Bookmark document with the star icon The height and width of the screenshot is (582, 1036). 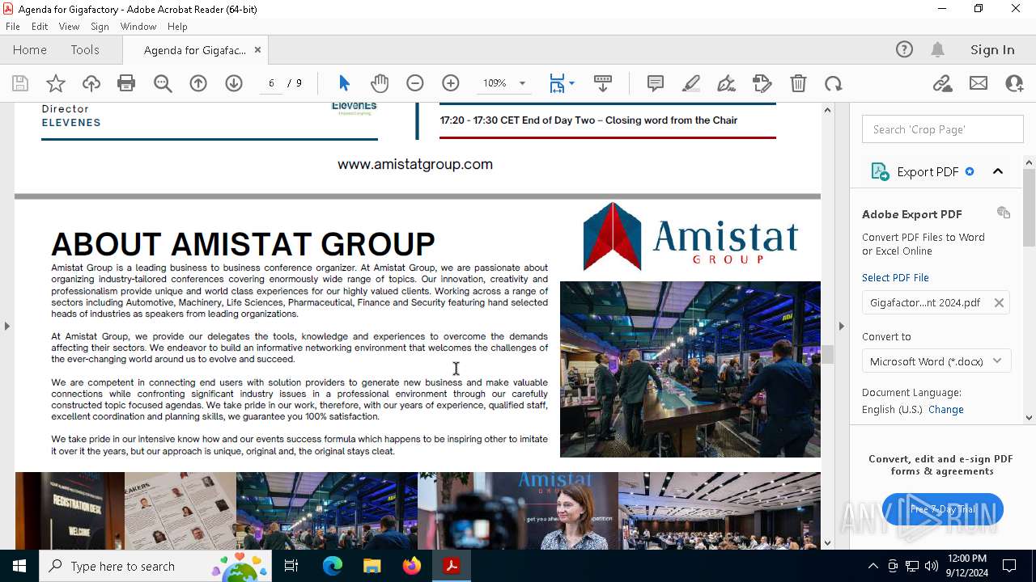[56, 83]
